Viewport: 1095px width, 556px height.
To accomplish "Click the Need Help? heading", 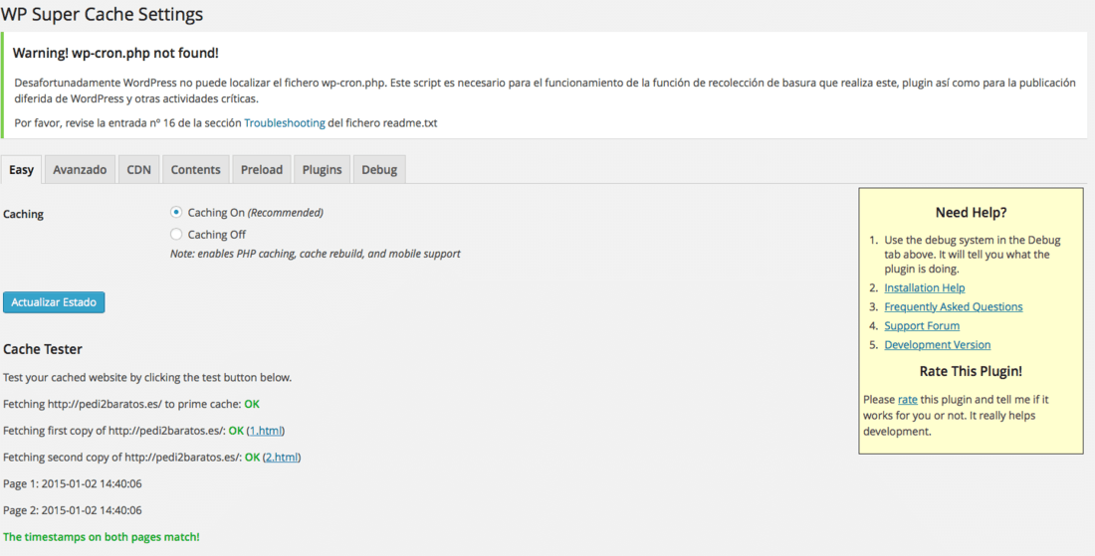I will pyautogui.click(x=971, y=213).
